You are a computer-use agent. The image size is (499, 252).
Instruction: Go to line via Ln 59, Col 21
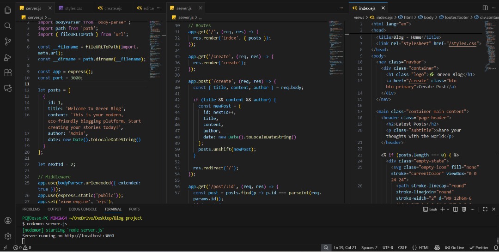(x=345, y=247)
